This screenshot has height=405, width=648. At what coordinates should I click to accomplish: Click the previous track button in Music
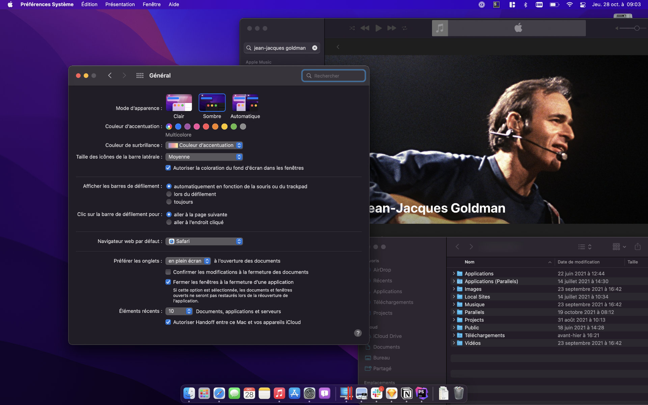[365, 28]
